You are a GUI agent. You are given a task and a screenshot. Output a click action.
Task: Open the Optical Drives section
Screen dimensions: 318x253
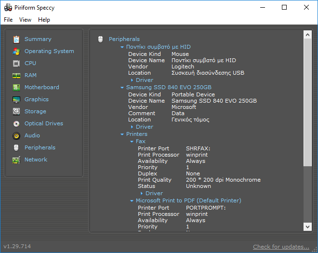click(x=44, y=123)
